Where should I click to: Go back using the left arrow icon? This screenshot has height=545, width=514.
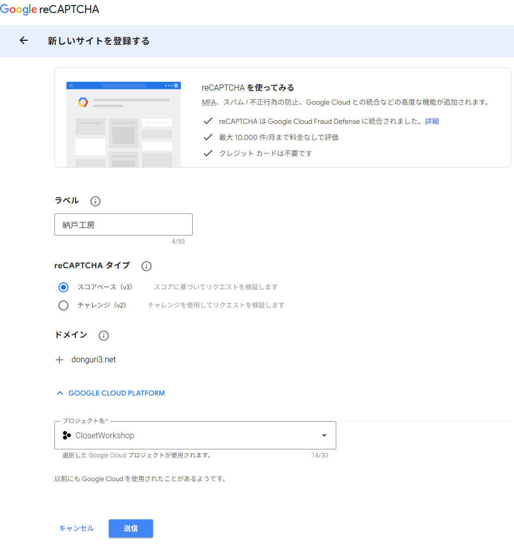[24, 41]
